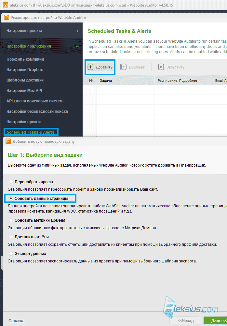The height and width of the screenshot is (326, 227).
Task: Open Шаблоны доставки settings
Action: (25, 80)
